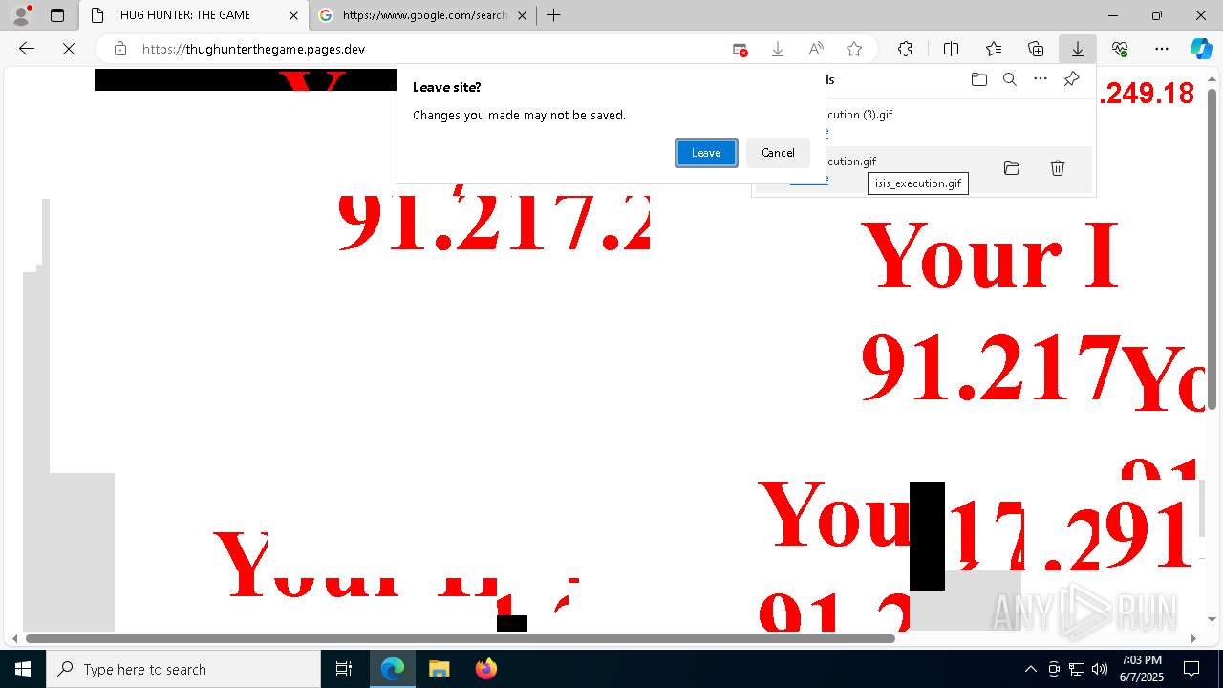This screenshot has width=1223, height=688.
Task: Open volume control in tray
Action: pos(1100,669)
